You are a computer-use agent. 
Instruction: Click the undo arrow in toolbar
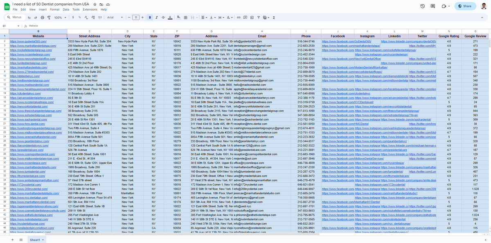pos(29,18)
